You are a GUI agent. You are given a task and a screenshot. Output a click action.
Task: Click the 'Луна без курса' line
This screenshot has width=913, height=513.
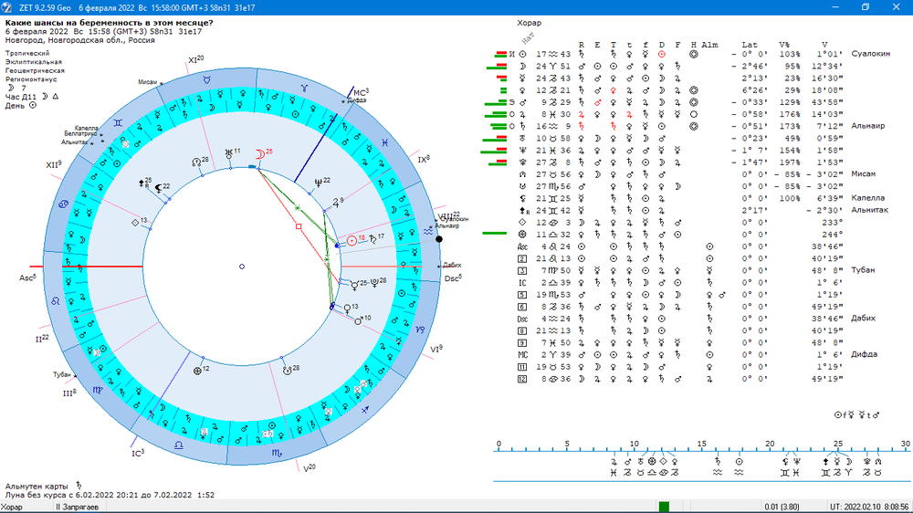click(110, 495)
